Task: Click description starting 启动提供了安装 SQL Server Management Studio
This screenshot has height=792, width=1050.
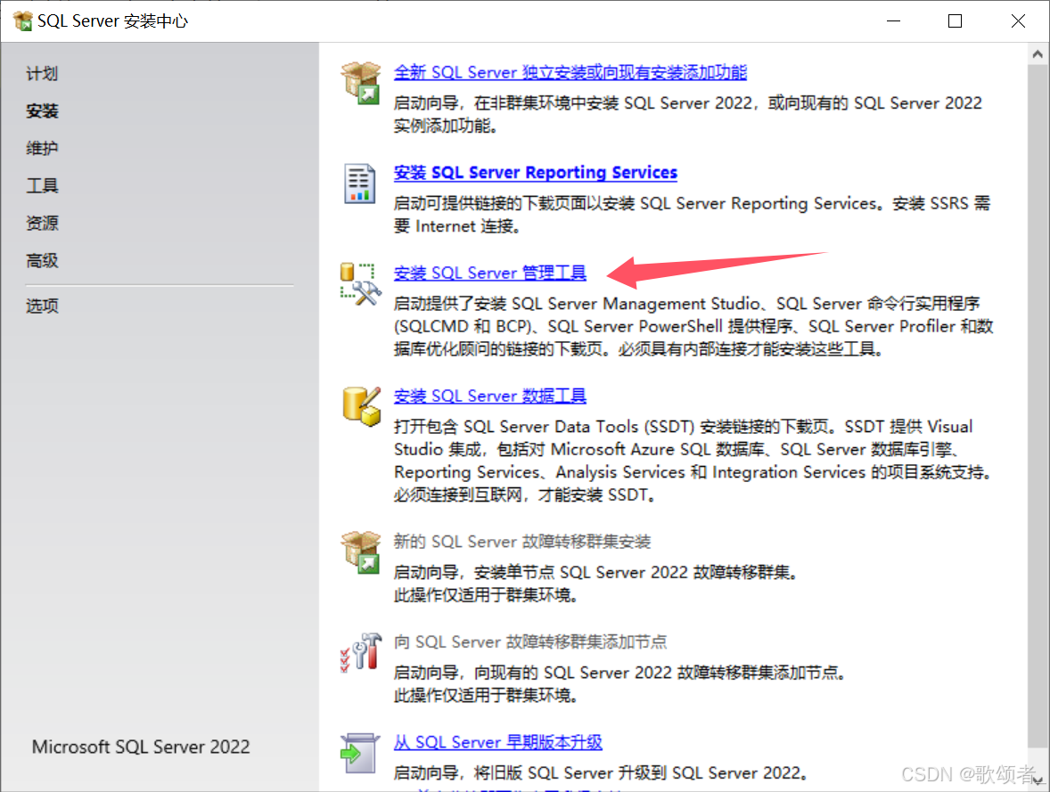Action: (x=693, y=326)
